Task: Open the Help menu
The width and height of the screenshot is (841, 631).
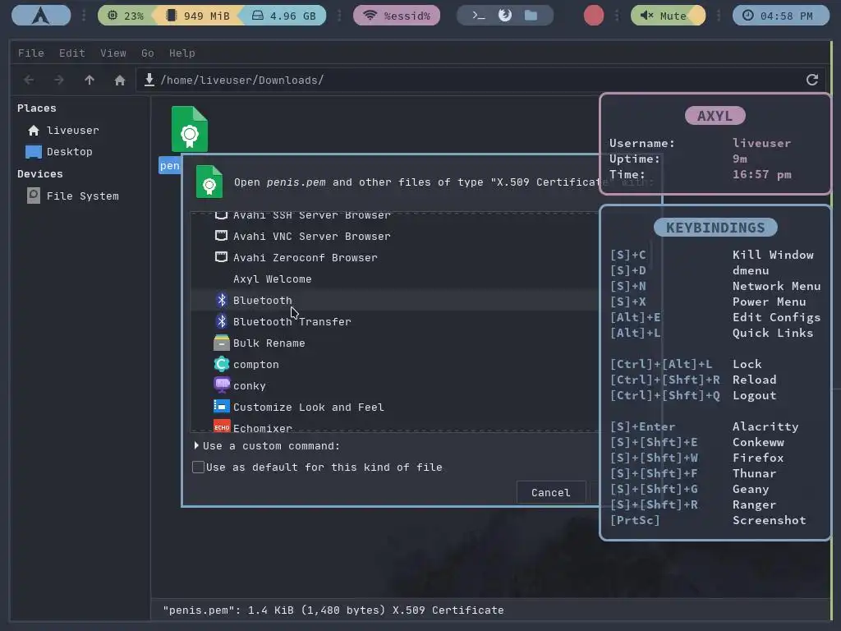Action: (182, 53)
